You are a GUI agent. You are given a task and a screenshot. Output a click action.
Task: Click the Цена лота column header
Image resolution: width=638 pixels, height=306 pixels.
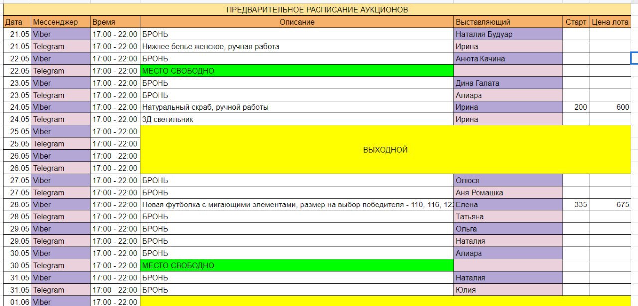(610, 22)
